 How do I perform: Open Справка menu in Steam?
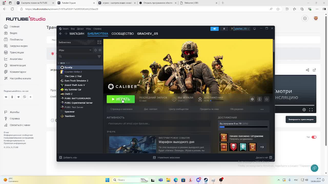click(x=97, y=29)
